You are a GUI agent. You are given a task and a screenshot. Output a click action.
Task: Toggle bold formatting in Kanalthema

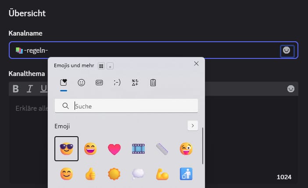(x=16, y=89)
